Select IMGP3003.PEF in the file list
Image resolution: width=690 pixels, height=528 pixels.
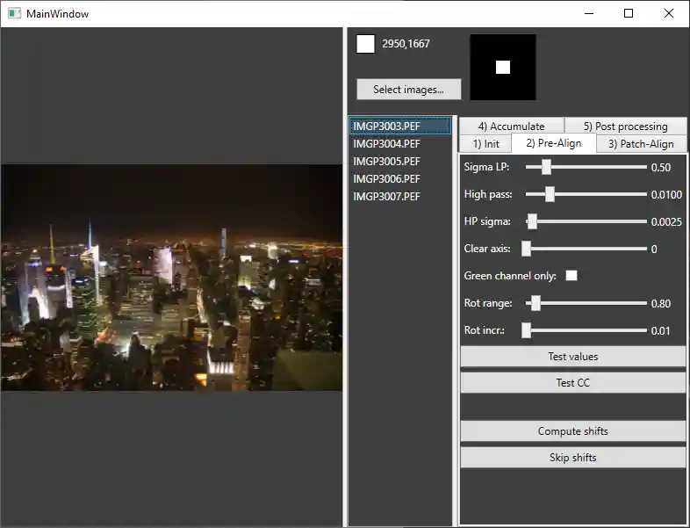tap(386, 127)
